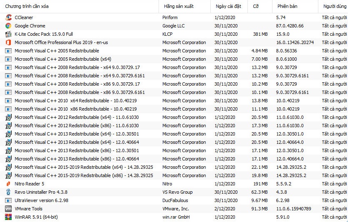348x222 pixels.
Task: Click icon of Visual C++ 2013 (x64) 12.0.30501
Action: pos(8,134)
